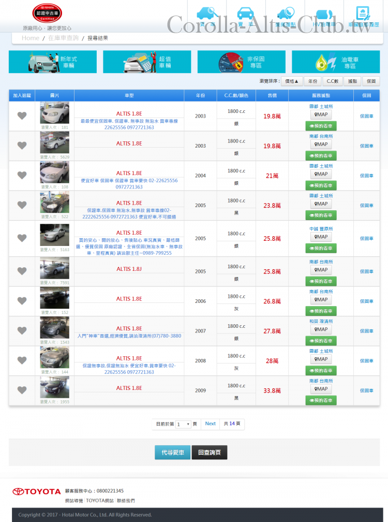Open MAP for the 2009 33.8萬 ALTIS
The image size is (388, 522).
[x=321, y=389]
